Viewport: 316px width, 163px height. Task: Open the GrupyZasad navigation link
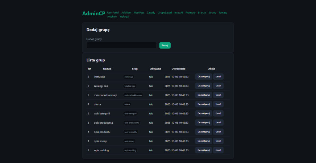click(x=164, y=13)
